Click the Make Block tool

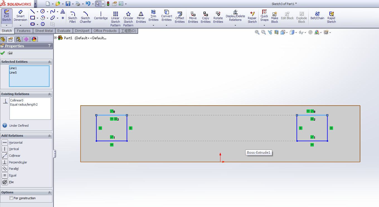coord(274,18)
